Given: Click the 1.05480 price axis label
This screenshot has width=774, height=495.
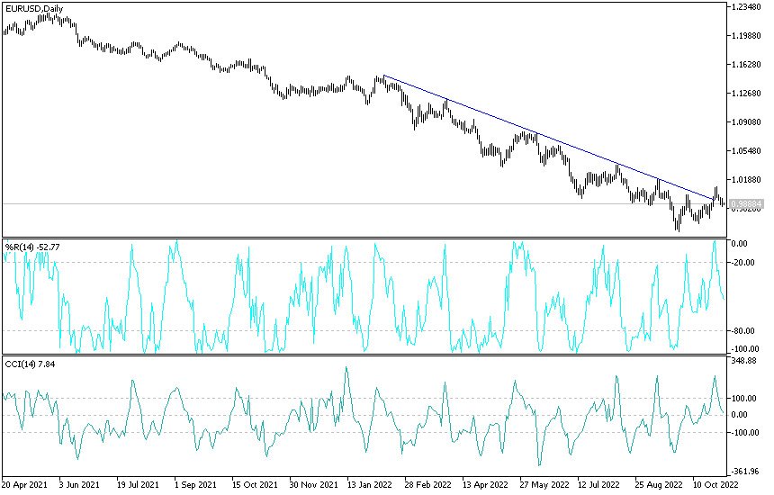Looking at the screenshot, I should click(x=746, y=151).
